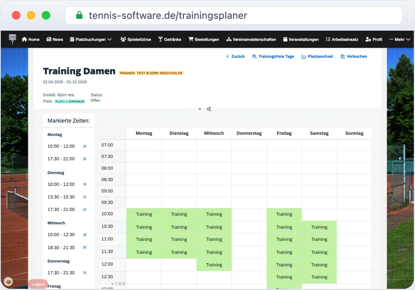Click Samstag 10:30 Training cell
This screenshot has height=290, width=415.
[319, 227]
